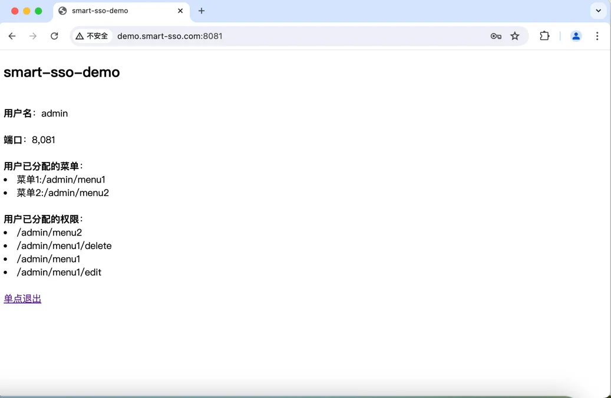Open a new tab with plus button
Viewport: 611px width, 398px height.
202,11
